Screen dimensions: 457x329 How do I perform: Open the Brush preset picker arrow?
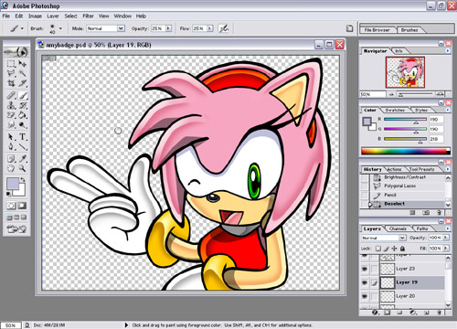click(60, 28)
